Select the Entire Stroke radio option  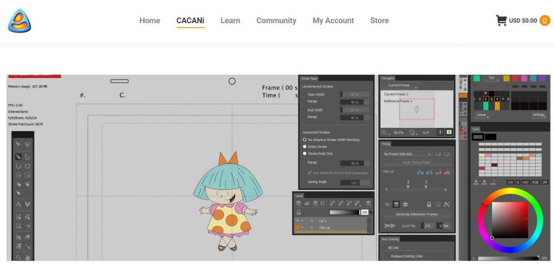[305, 147]
